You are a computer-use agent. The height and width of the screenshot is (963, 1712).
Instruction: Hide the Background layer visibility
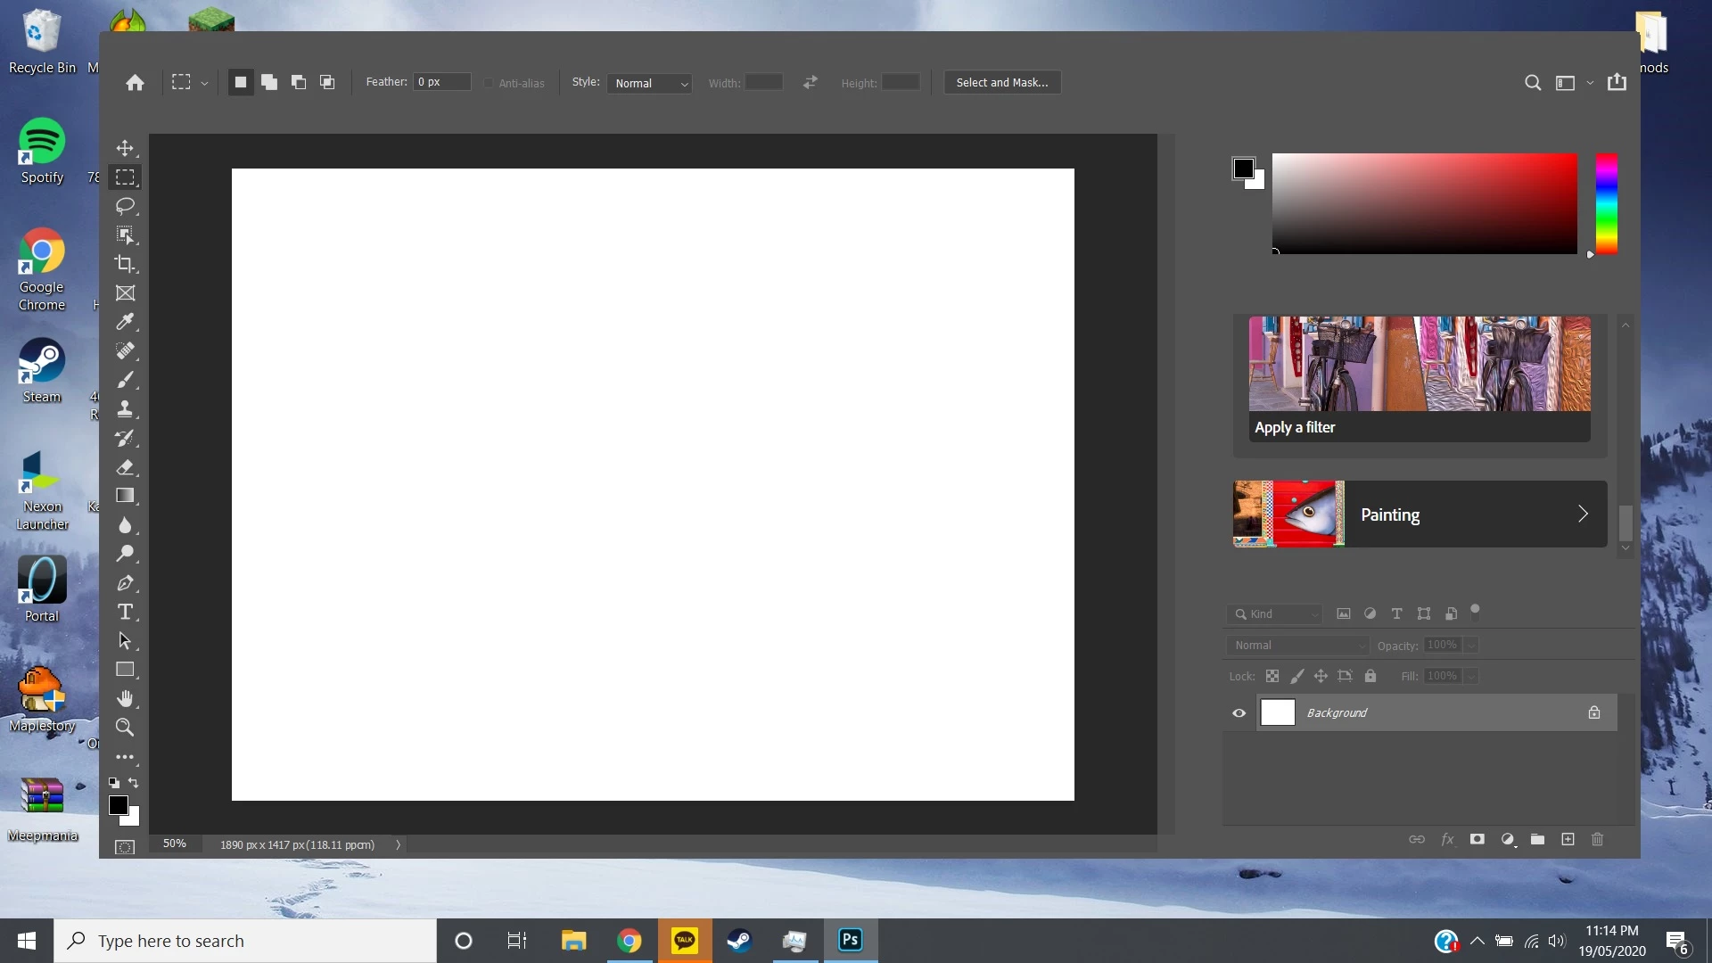tap(1239, 712)
